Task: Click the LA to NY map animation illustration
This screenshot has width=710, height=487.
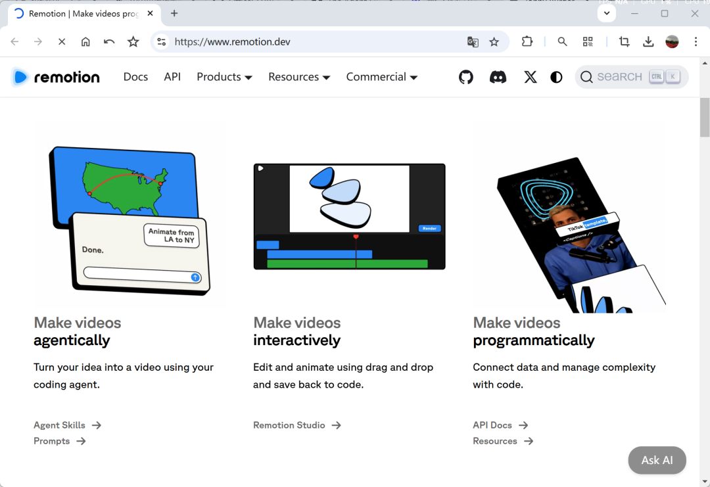Action: (130, 221)
